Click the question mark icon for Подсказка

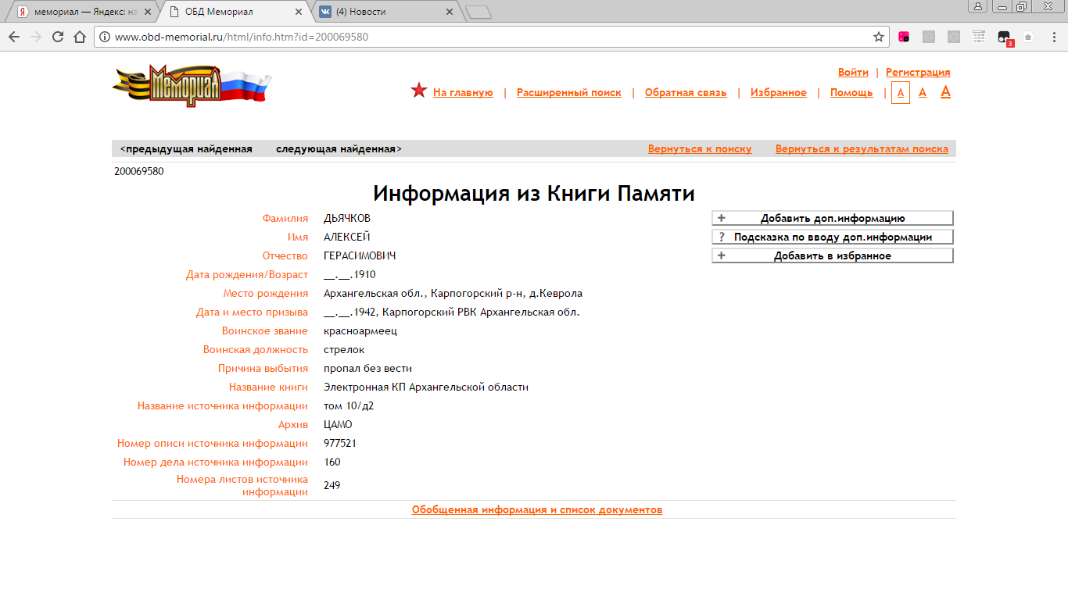click(721, 237)
